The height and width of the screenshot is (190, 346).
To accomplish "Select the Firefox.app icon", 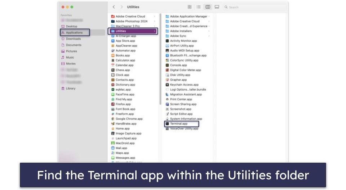I will pyautogui.click(x=113, y=104).
